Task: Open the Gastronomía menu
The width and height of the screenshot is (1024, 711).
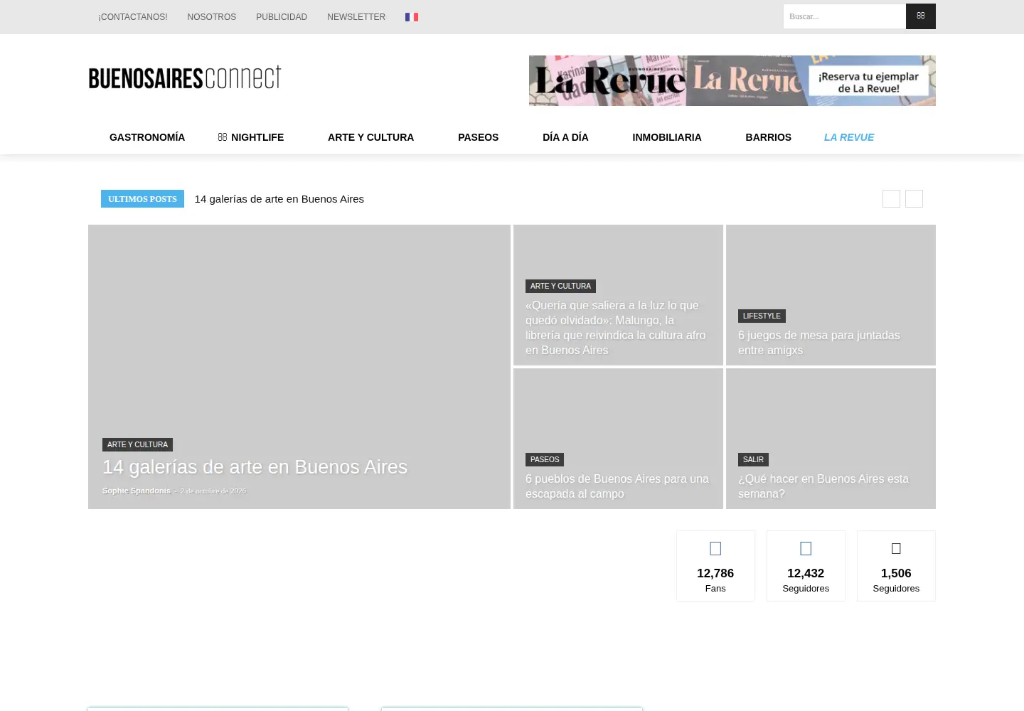Action: [147, 137]
